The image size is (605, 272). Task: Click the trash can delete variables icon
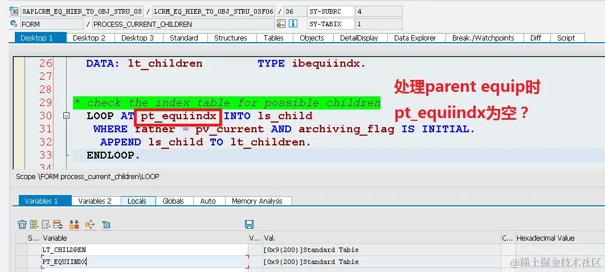22,225
